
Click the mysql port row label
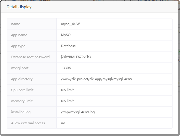pyautogui.click(x=20, y=68)
